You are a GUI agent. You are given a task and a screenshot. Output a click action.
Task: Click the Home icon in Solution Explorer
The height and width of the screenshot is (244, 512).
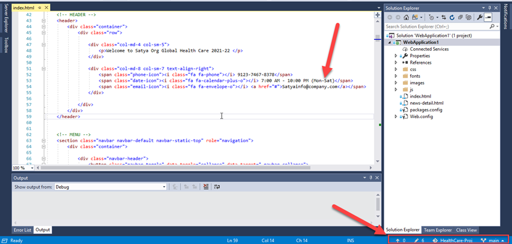click(x=406, y=17)
